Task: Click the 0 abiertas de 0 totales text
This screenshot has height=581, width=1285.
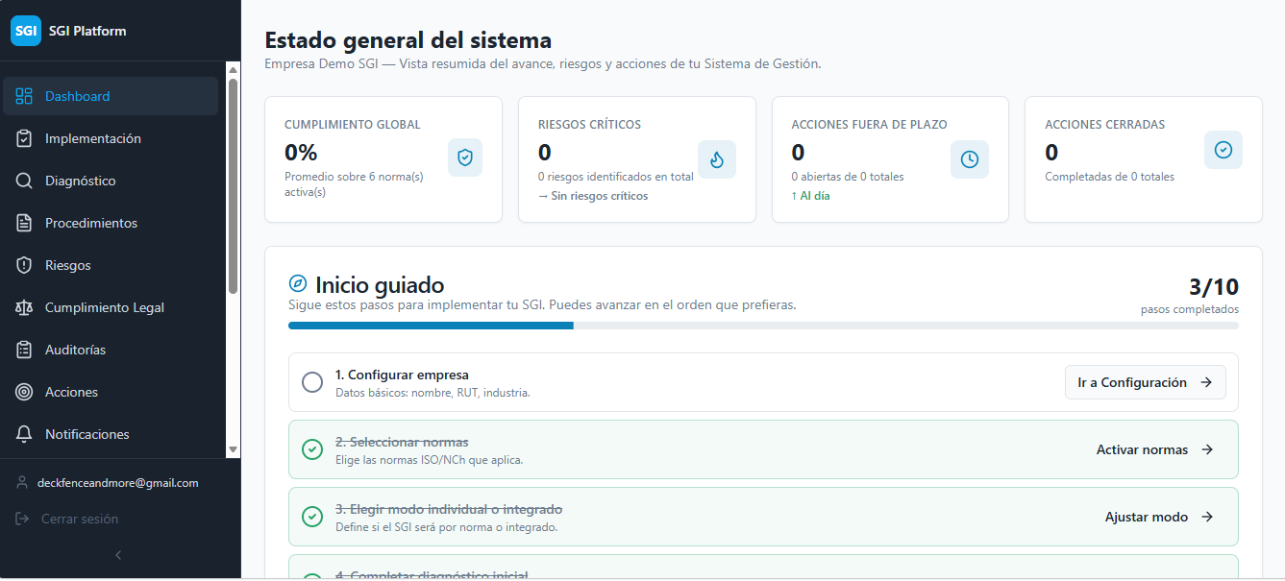Action: click(848, 177)
